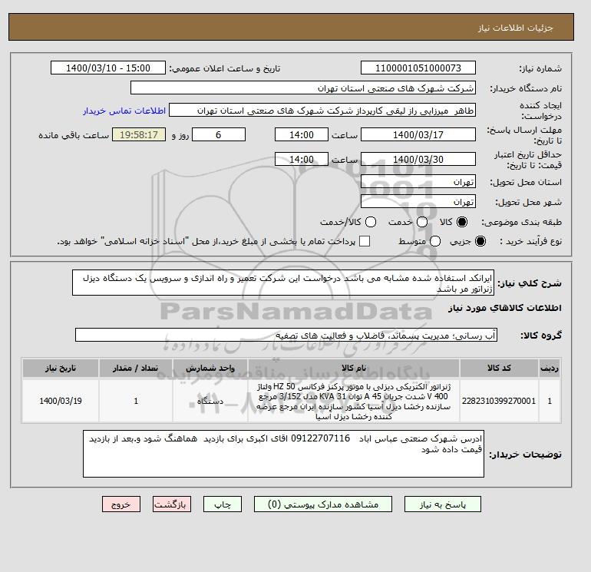Click the ردیف column header
591x572 pixels.
[550, 368]
